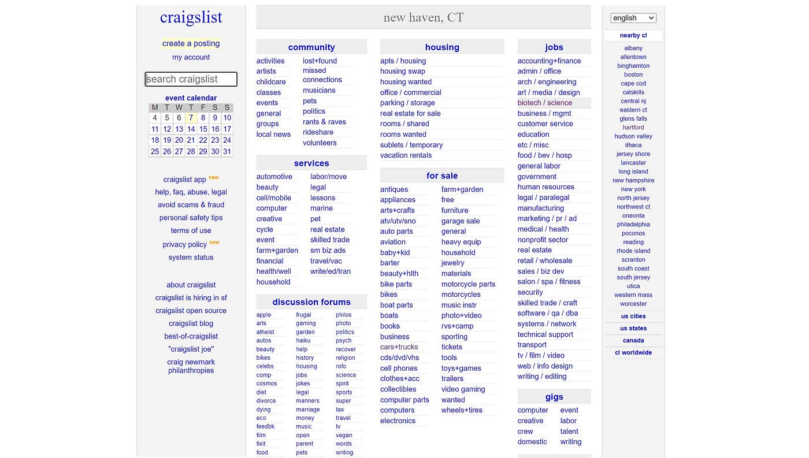This screenshot has width=809, height=458.
Task: Open the community section header
Action: pyautogui.click(x=311, y=47)
